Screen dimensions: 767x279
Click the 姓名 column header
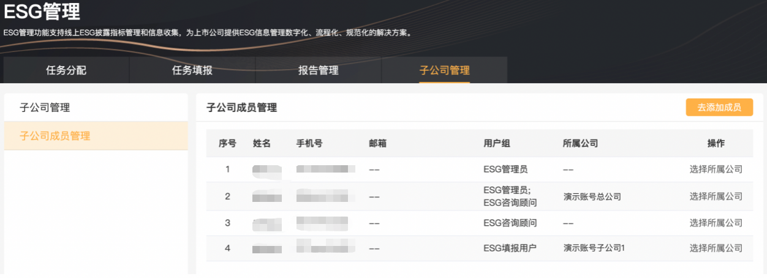click(262, 144)
